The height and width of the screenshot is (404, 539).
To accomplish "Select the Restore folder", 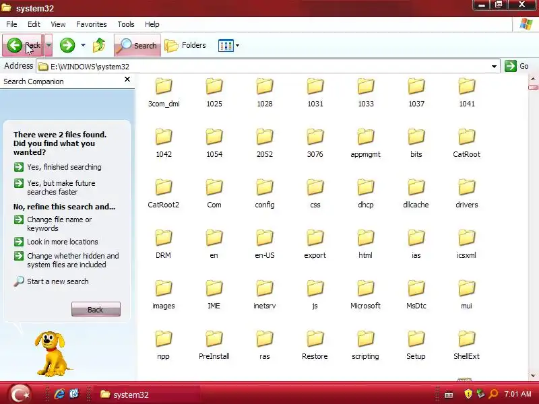I will click(x=315, y=345).
